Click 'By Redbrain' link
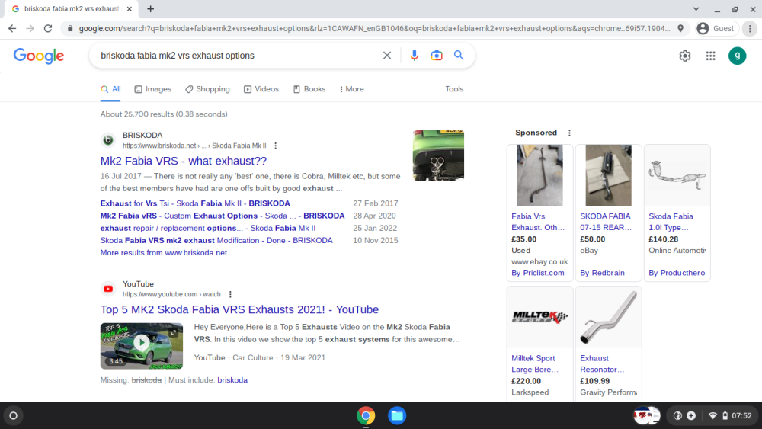The image size is (762, 429). pyautogui.click(x=602, y=273)
